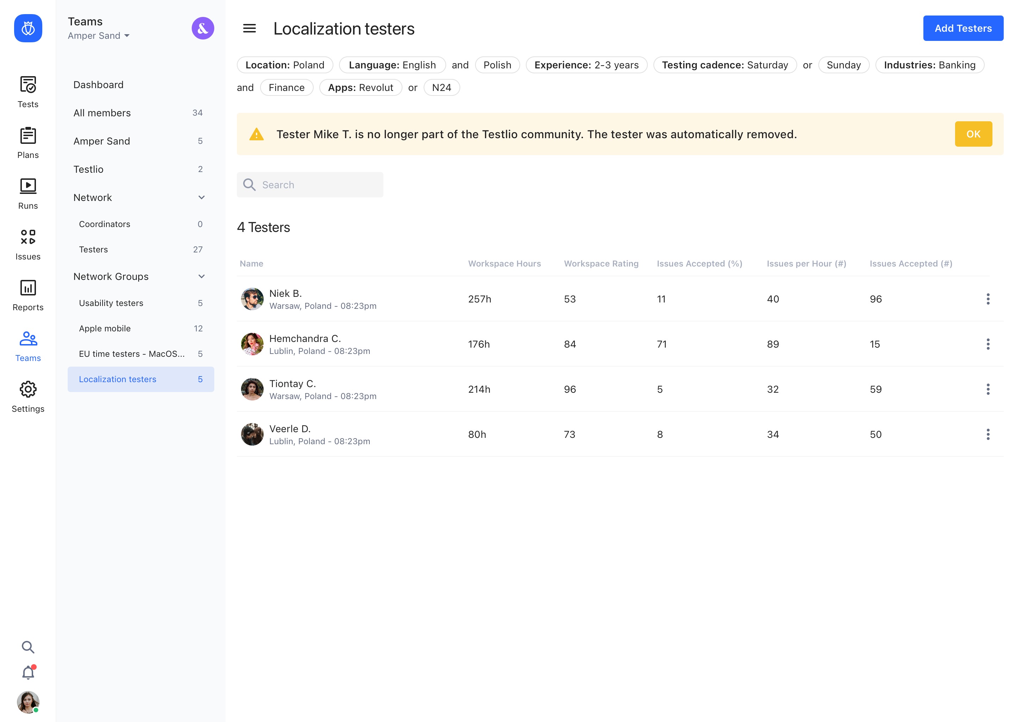The width and height of the screenshot is (1015, 722).
Task: Click the Add Testers button
Action: [962, 29]
